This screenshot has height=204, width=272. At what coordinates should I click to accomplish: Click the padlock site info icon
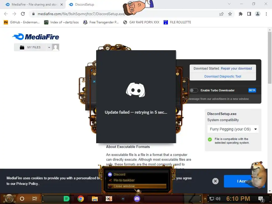click(x=33, y=14)
